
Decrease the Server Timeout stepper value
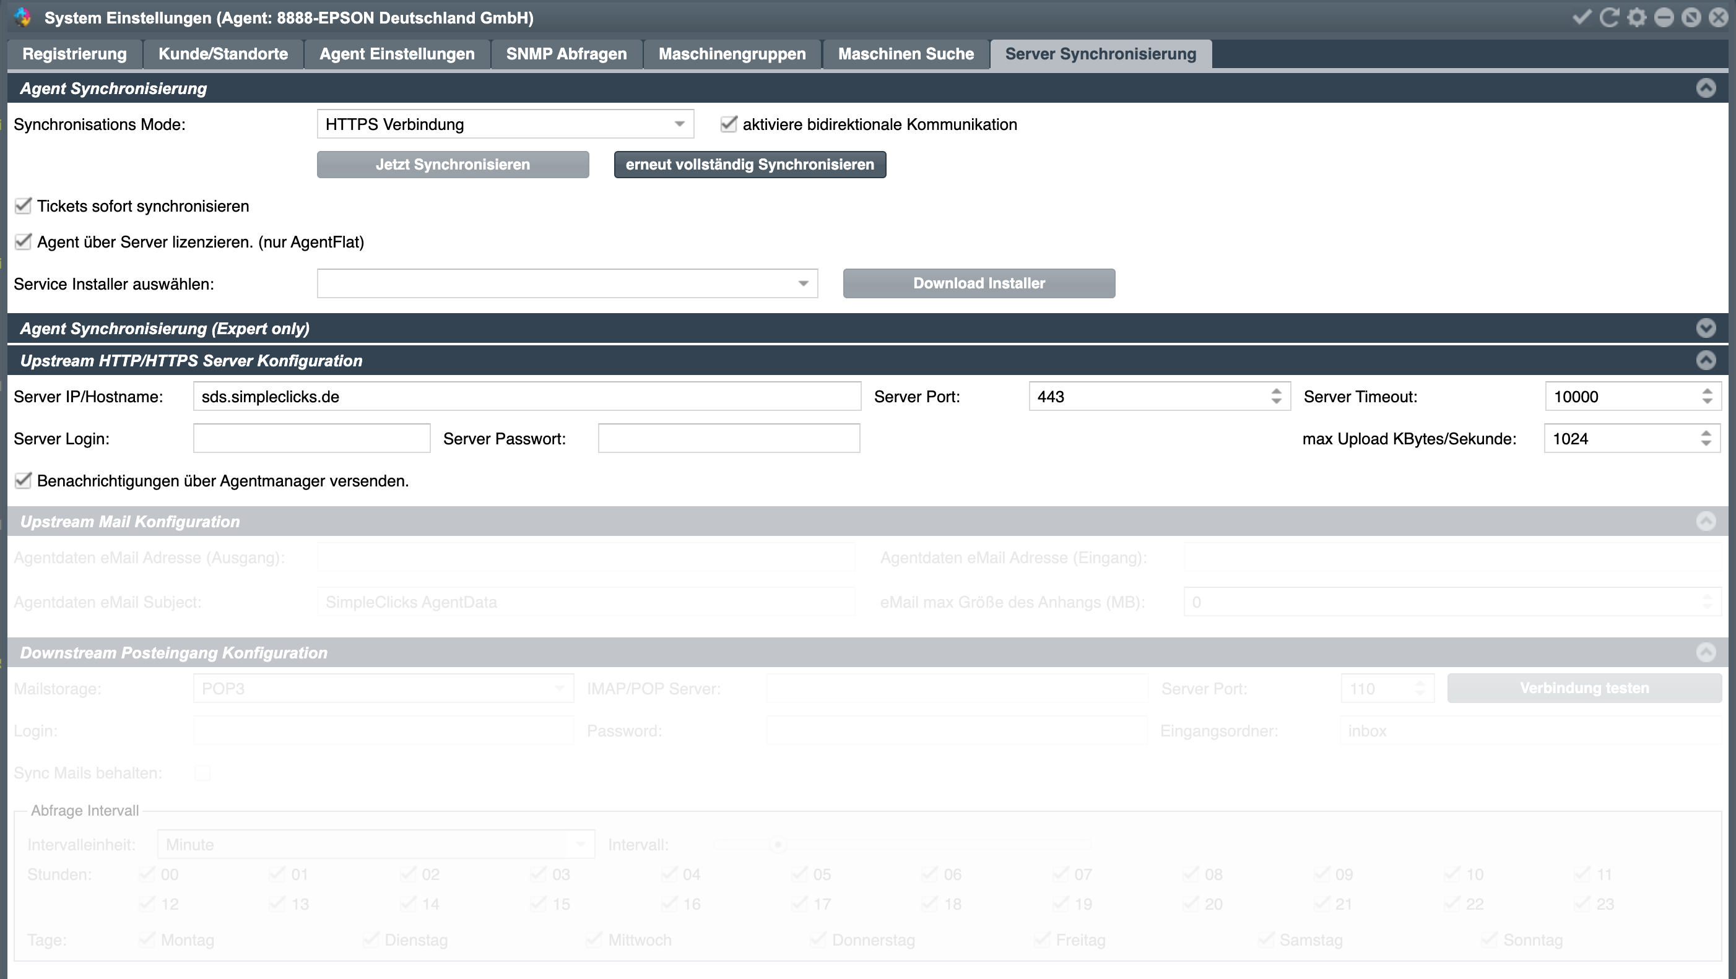(1706, 402)
